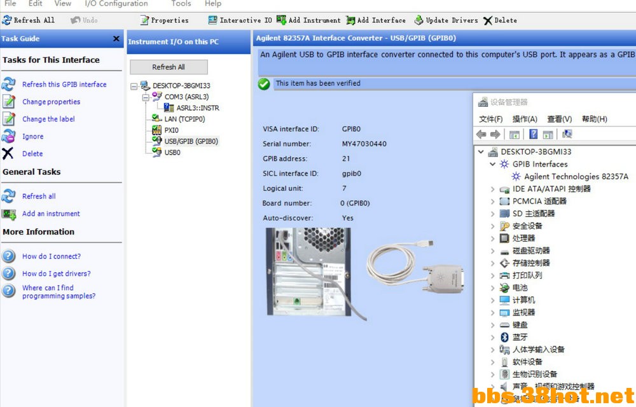Click the Refresh this GPIB interface icon

click(x=8, y=85)
